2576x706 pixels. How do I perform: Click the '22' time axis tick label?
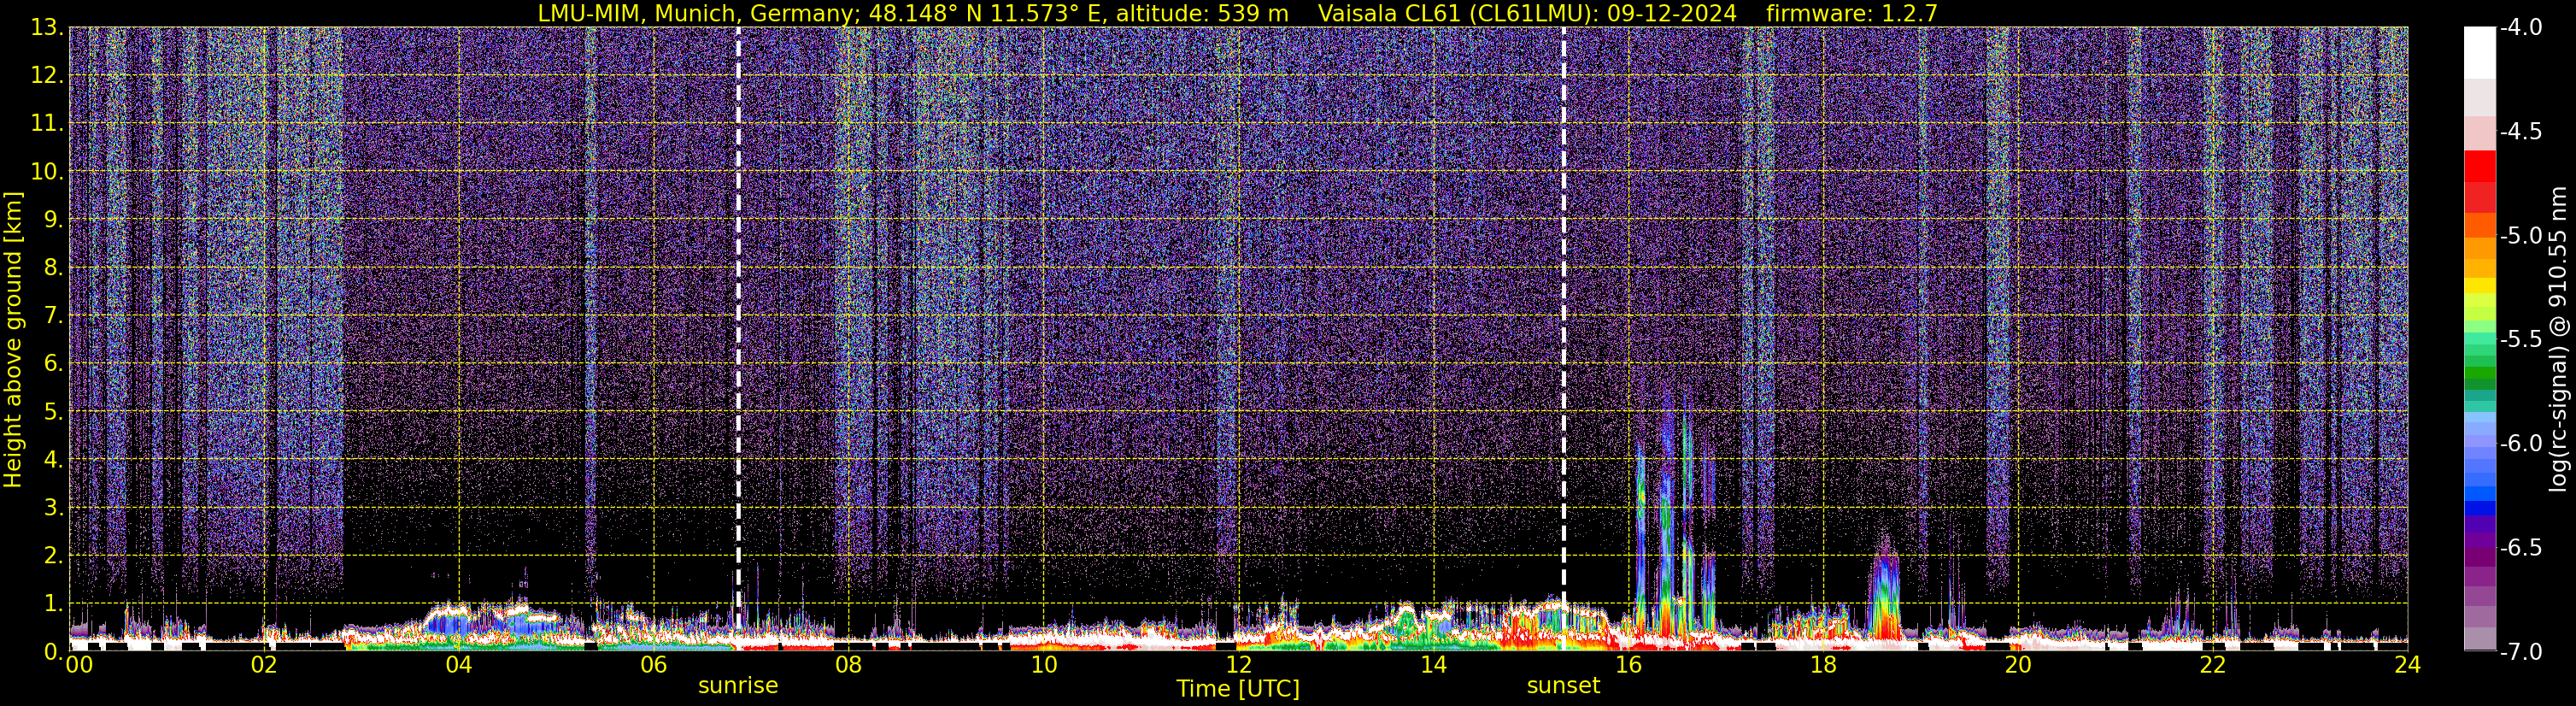tap(2213, 666)
